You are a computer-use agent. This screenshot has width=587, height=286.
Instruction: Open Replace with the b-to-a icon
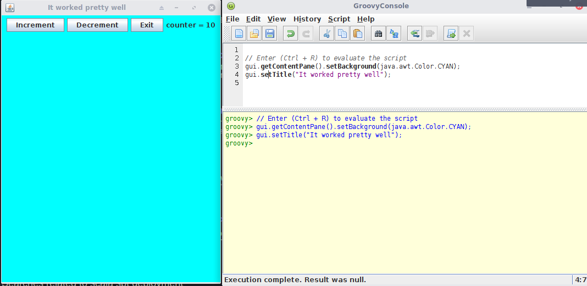394,33
